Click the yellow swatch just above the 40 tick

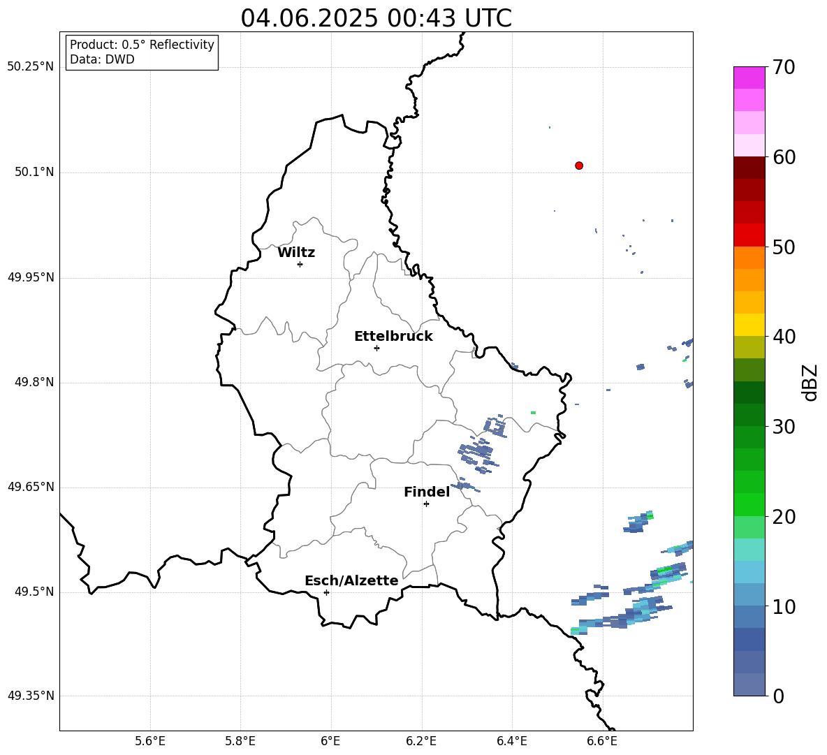[x=749, y=325]
